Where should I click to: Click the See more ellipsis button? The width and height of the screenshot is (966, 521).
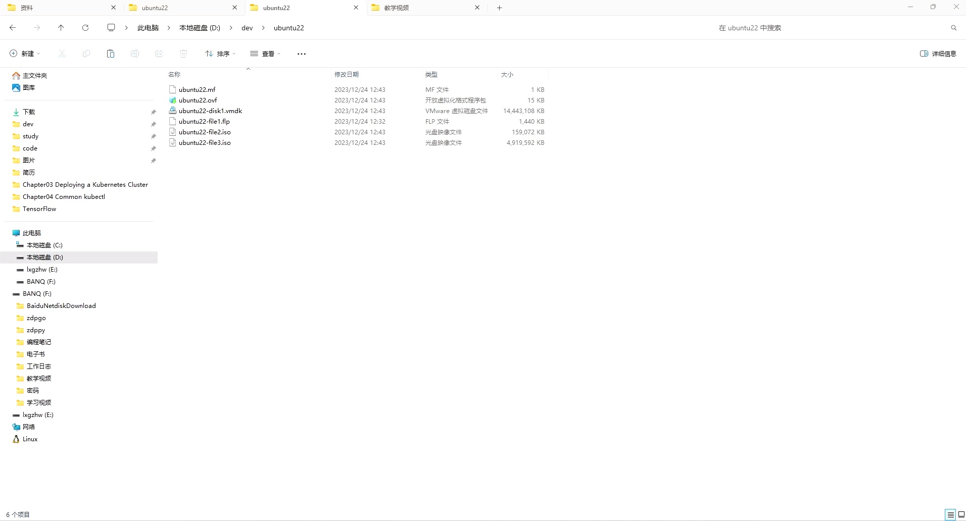[301, 54]
